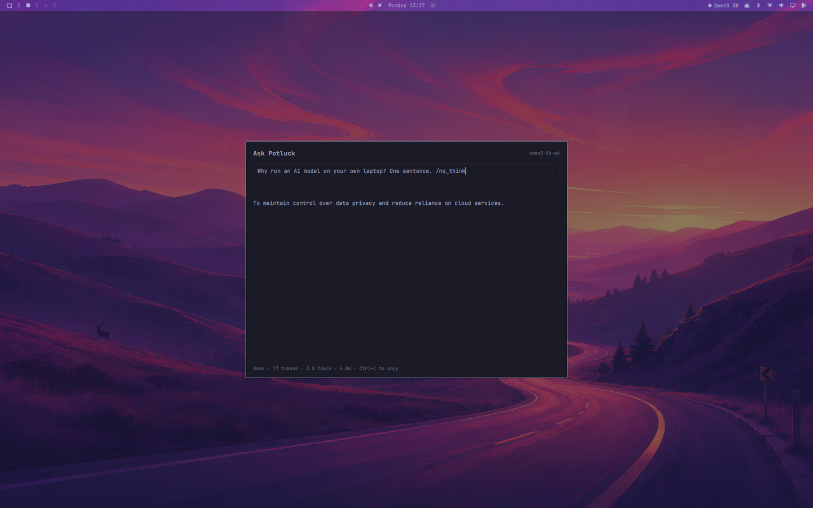Select the active workspace 2 indicator
The image size is (813, 508).
point(28,5)
